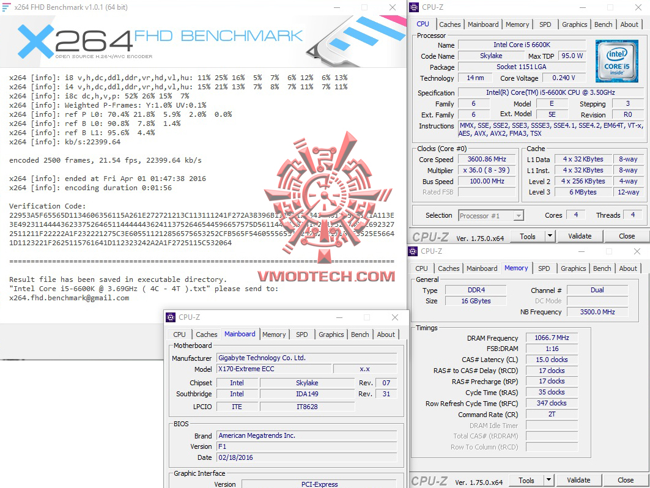Open Graphics tab in the Memory CPU-Z window

click(x=573, y=268)
